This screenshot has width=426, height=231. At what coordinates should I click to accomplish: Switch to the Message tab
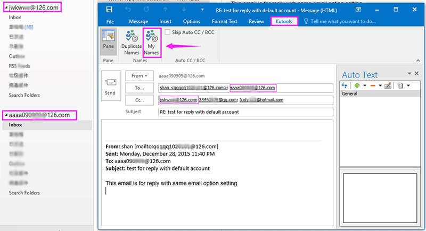(138, 21)
